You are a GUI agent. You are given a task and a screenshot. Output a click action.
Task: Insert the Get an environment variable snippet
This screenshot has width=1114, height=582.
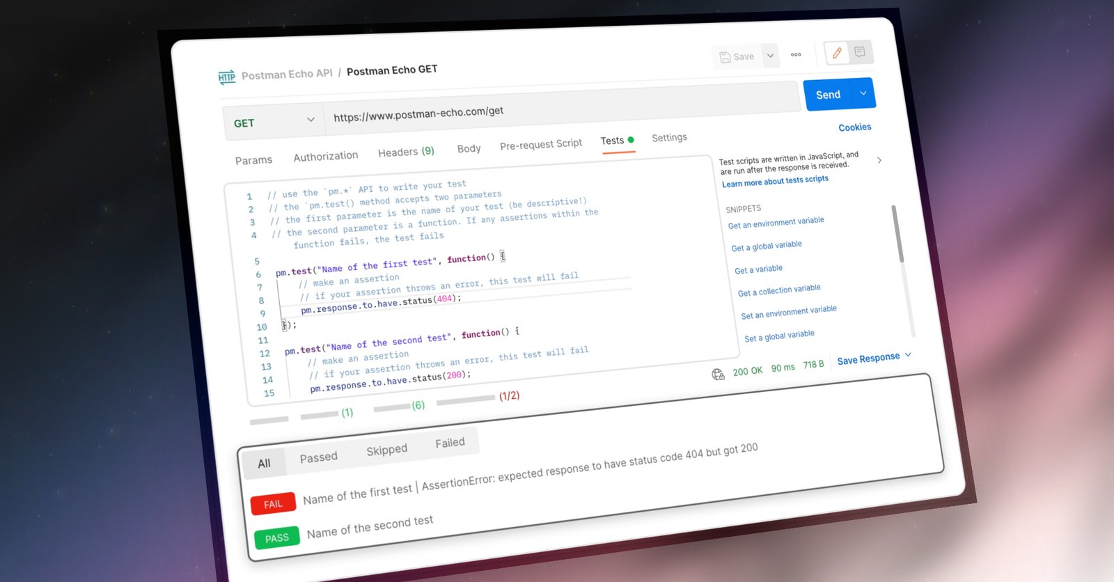(x=776, y=223)
